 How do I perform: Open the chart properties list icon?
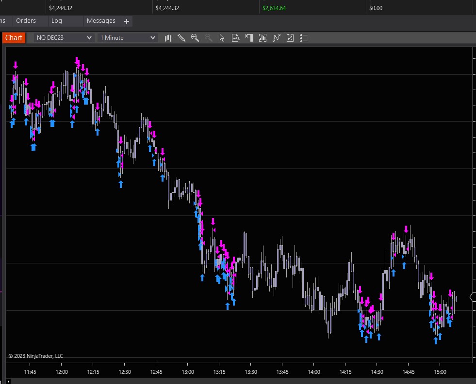click(304, 38)
